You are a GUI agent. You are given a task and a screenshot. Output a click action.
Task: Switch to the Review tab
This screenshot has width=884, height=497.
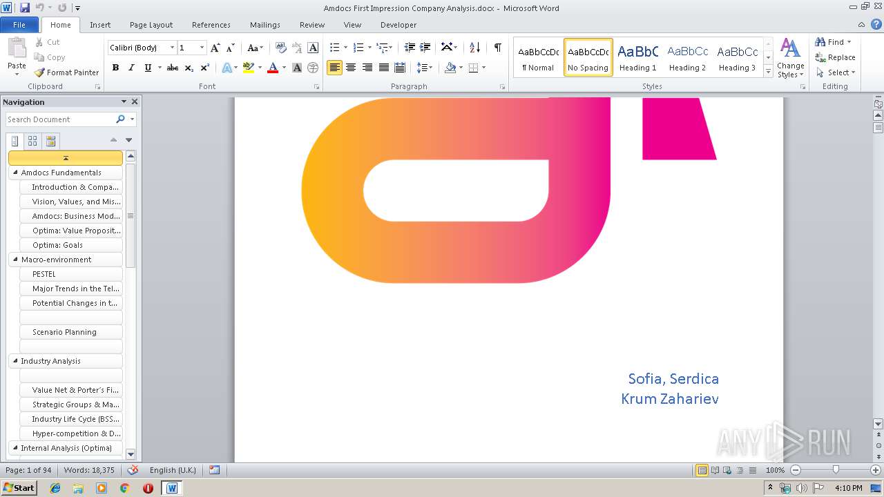[x=312, y=25]
